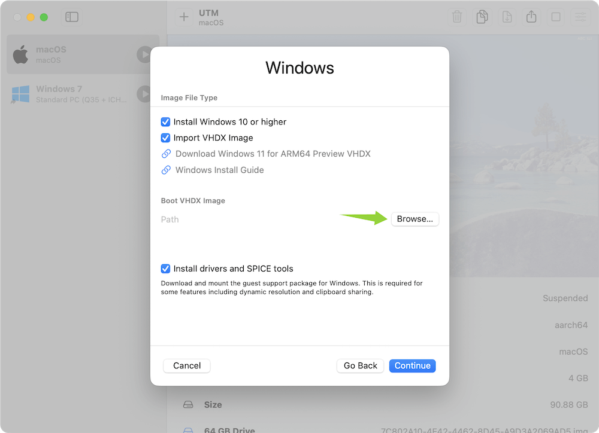
Task: Open the Windows Install Guide
Action: (219, 170)
